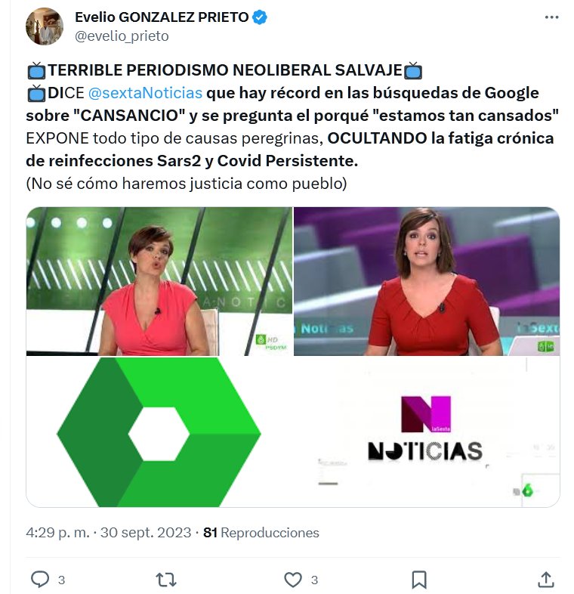Open the 81 Reproducciones view count
This screenshot has width=574, height=594.
click(x=261, y=533)
